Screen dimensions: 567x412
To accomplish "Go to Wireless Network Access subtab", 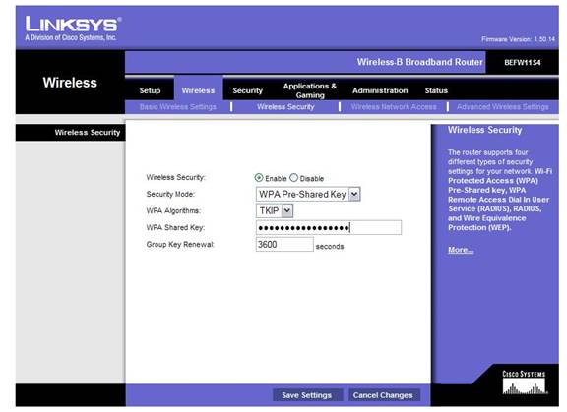I will (x=394, y=107).
